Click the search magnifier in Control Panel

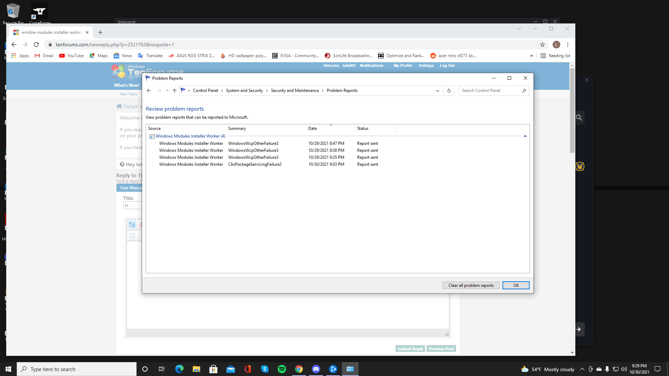(x=524, y=91)
